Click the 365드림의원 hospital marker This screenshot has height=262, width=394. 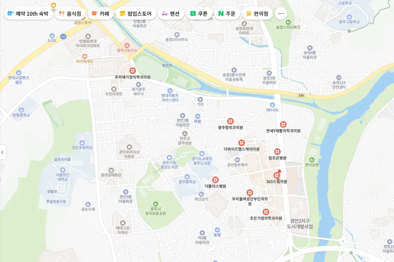tap(276, 175)
